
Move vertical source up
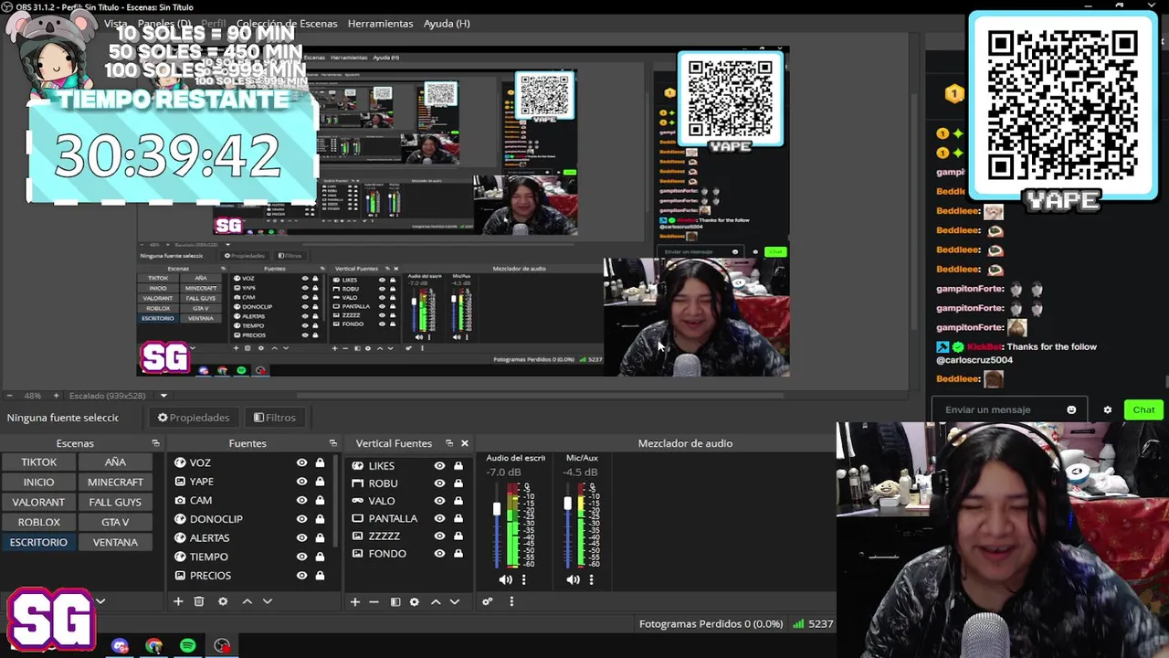click(x=436, y=601)
